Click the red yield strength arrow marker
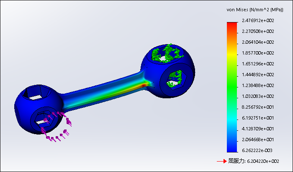 [222, 161]
